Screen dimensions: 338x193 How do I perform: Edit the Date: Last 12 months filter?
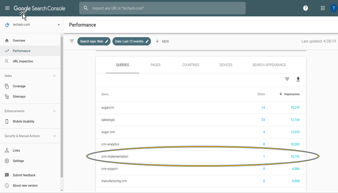[131, 41]
